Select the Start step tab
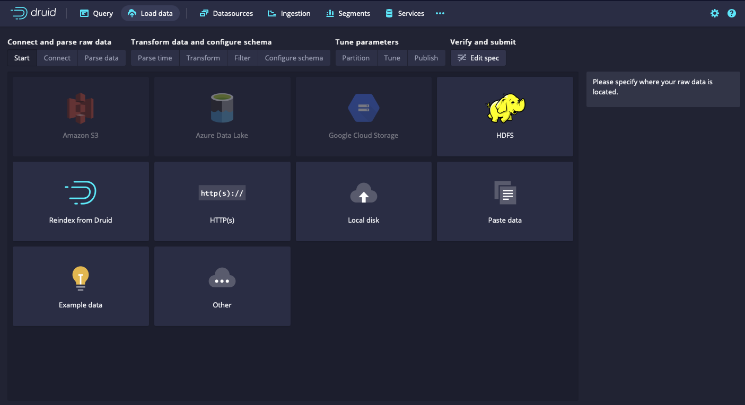 click(22, 58)
